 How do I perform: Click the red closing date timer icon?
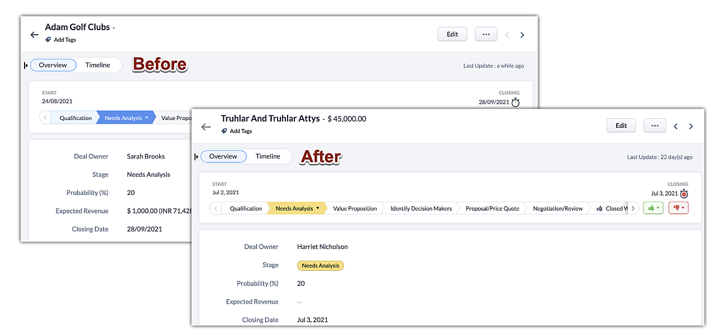(x=684, y=194)
